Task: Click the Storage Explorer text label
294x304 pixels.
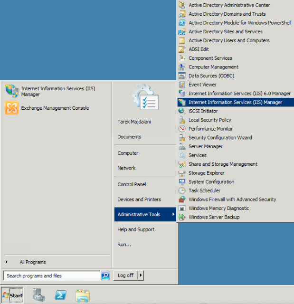Action: [207, 173]
